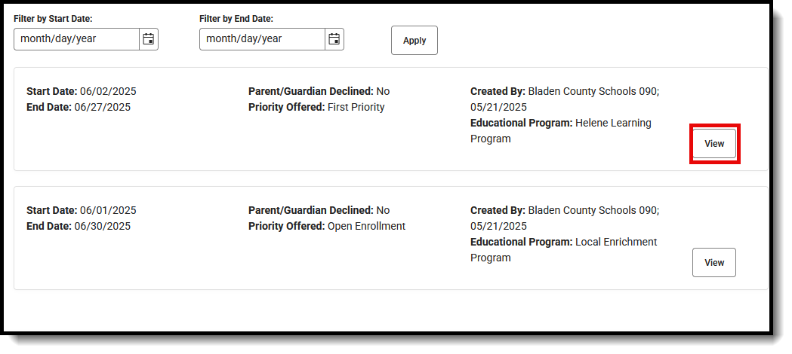Screen dimensions: 792x354
Task: Click the Start Date 06/02/2025 text
Action: (x=82, y=91)
